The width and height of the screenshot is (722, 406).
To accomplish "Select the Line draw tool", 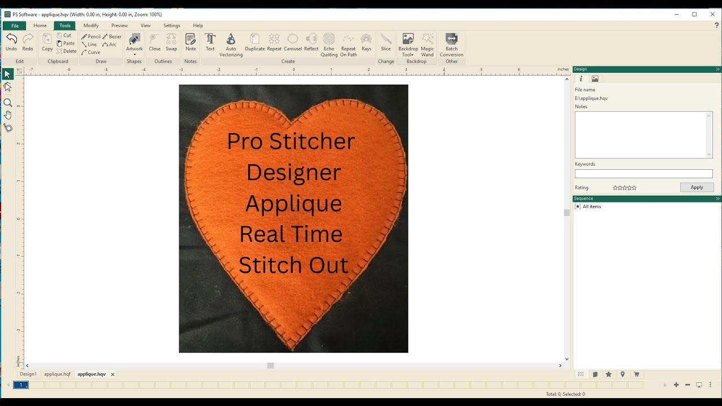I will (x=89, y=45).
